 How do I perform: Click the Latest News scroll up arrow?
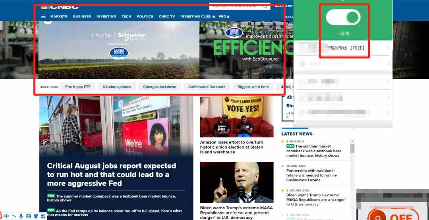pos(352,142)
